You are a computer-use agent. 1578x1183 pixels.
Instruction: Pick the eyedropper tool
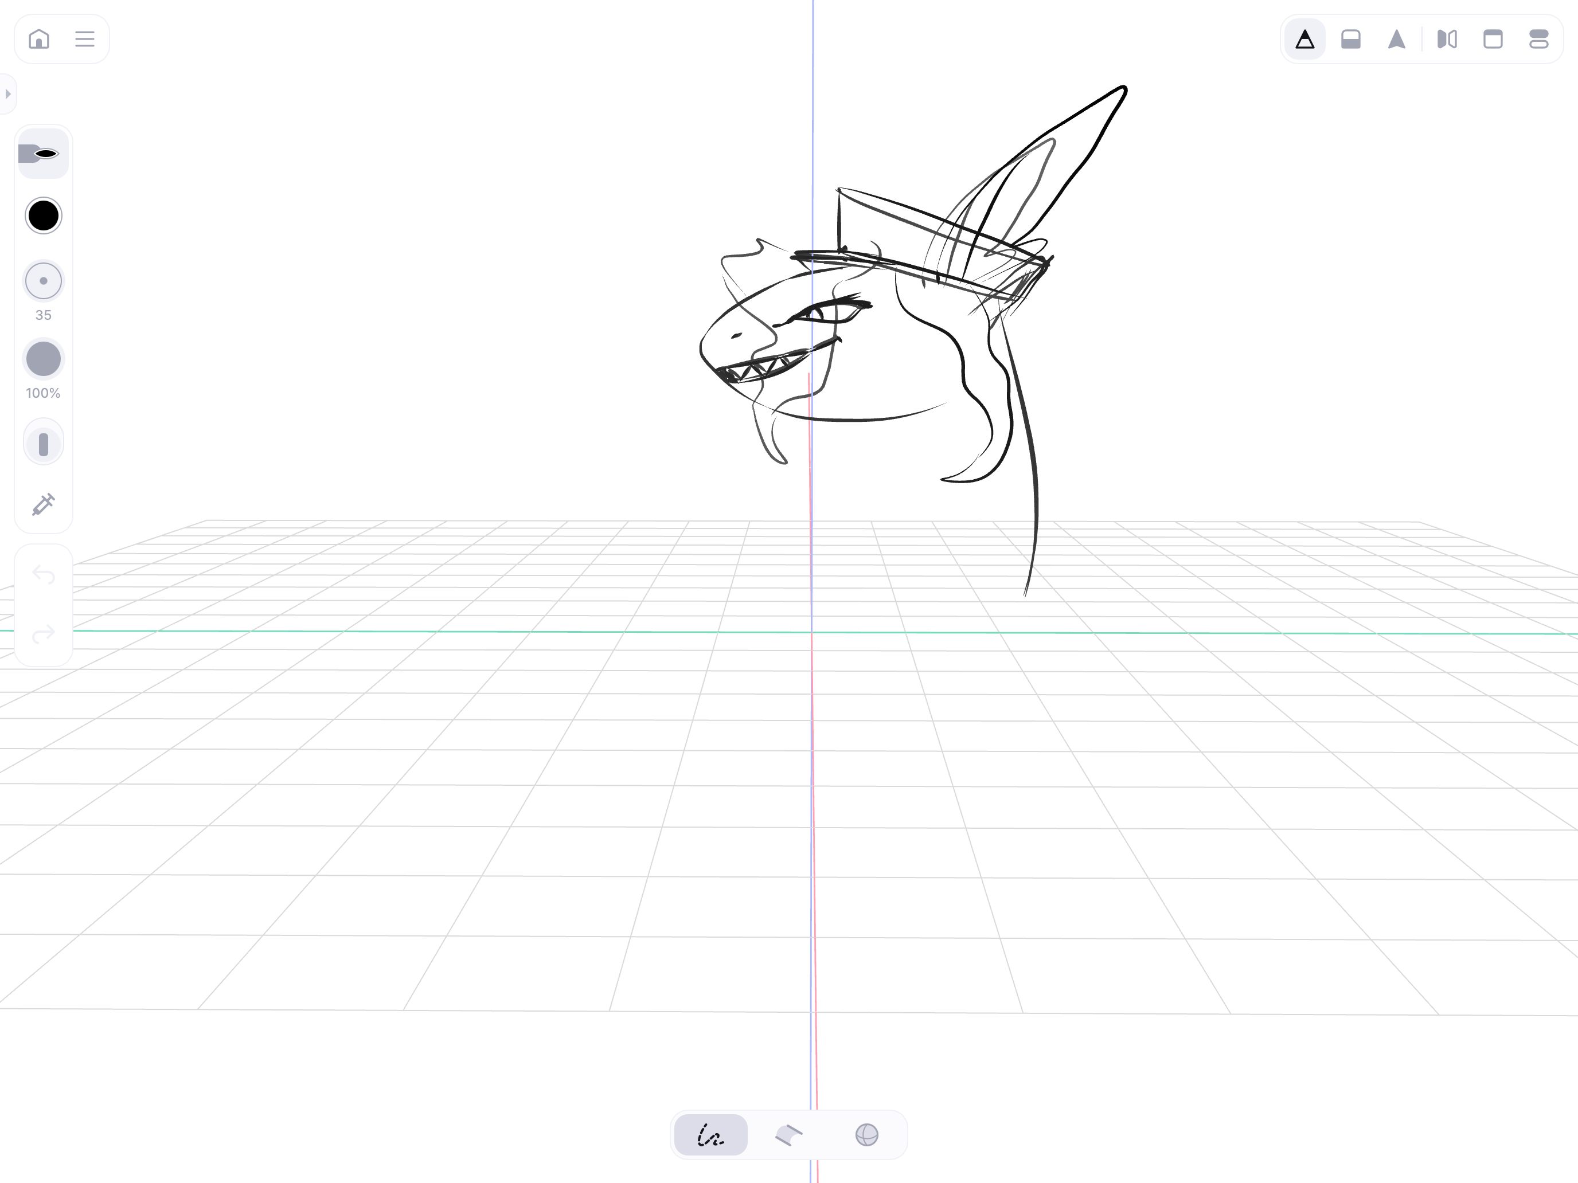(x=44, y=504)
